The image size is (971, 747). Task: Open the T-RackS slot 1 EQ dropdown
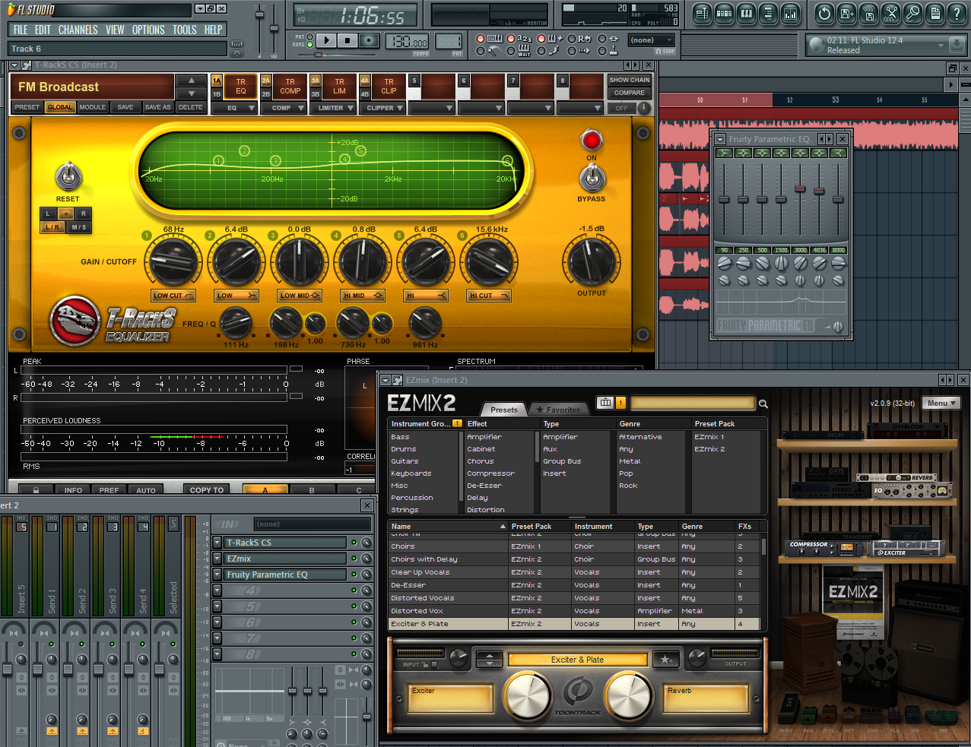click(x=236, y=108)
